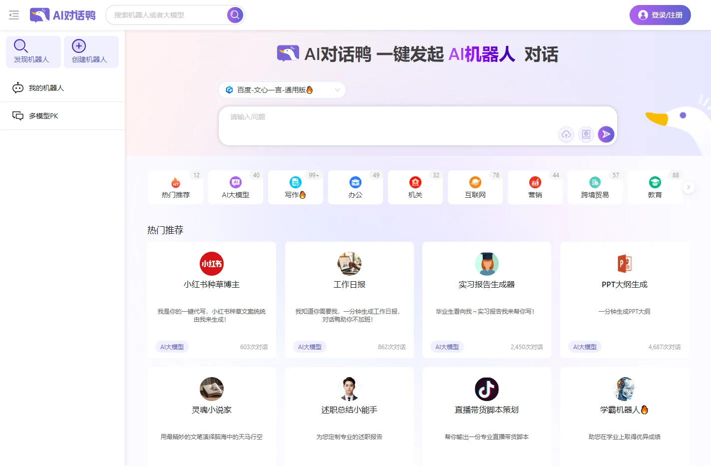Click AI大模型 tag on 工作日报 card
Viewport: 711px width, 466px height.
tap(310, 347)
